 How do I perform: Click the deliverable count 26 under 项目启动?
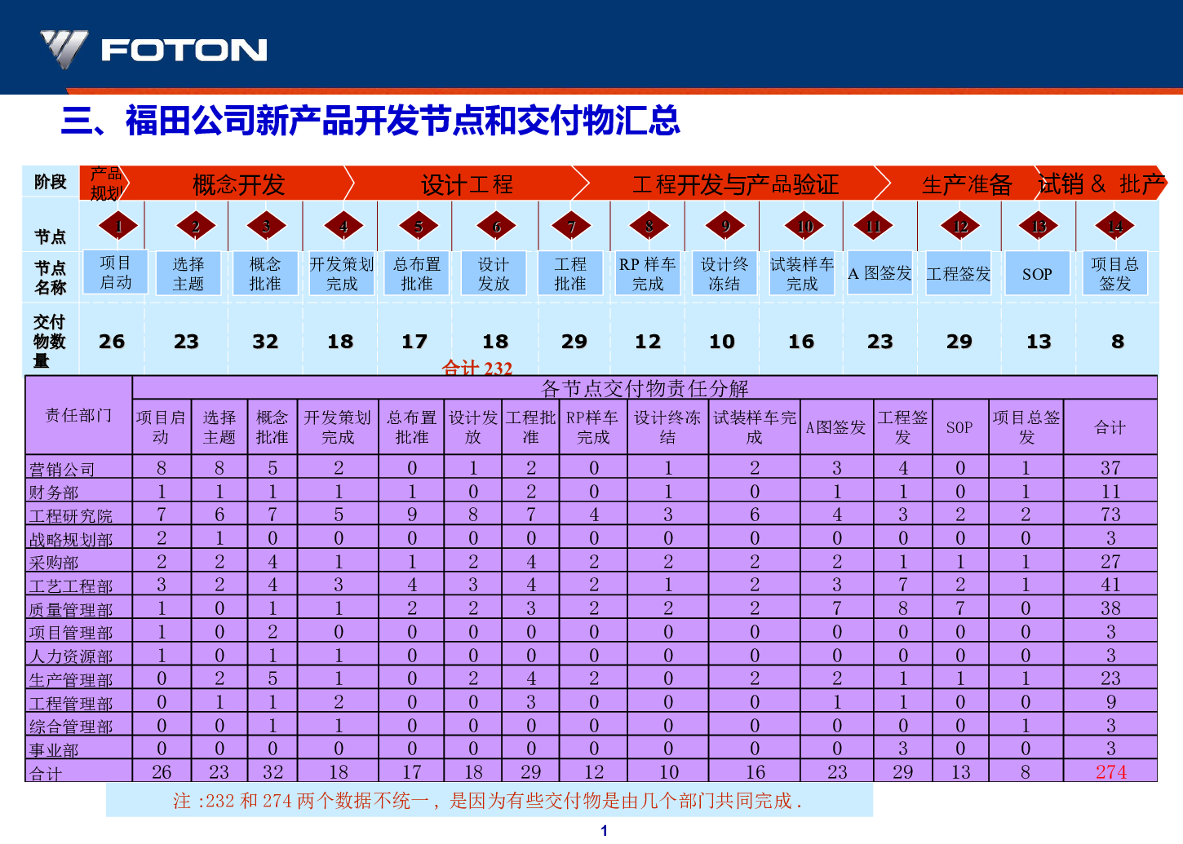[112, 342]
